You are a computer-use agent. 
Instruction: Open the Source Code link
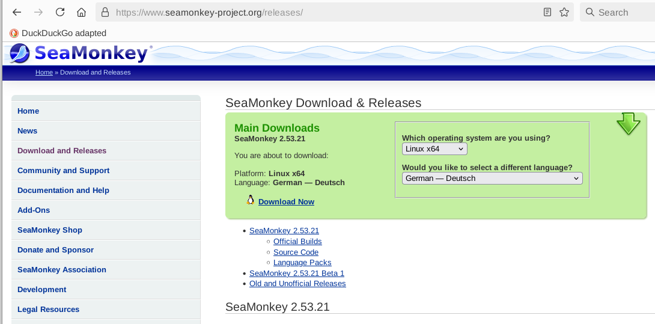pyautogui.click(x=296, y=252)
